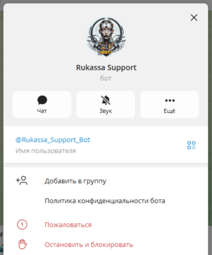Toggle sound with the crossed bell icon
The height and width of the screenshot is (255, 212).
click(x=105, y=100)
